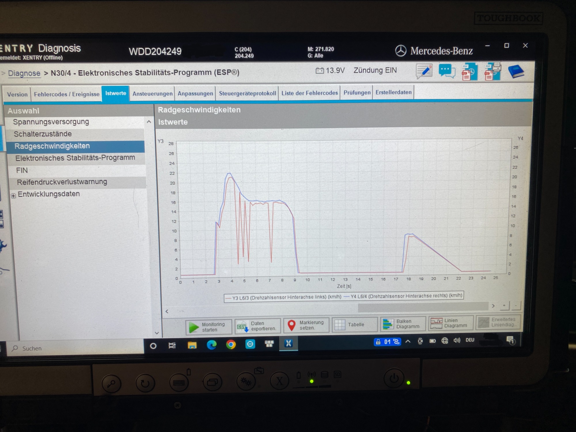Click the volume speaker tray icon
576x432 pixels.
click(x=457, y=340)
